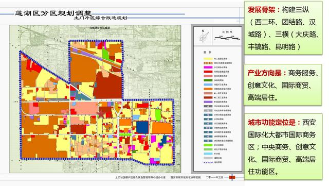Select the bright red legend swatch

click(x=208, y=72)
